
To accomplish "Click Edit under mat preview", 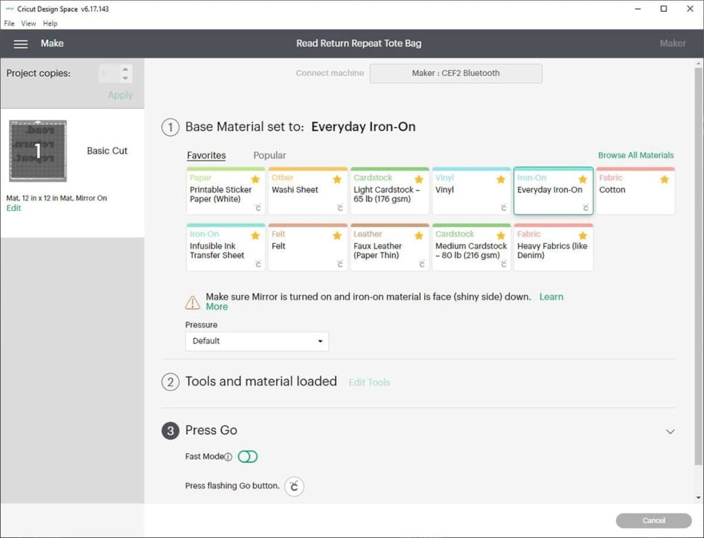I will click(x=14, y=208).
